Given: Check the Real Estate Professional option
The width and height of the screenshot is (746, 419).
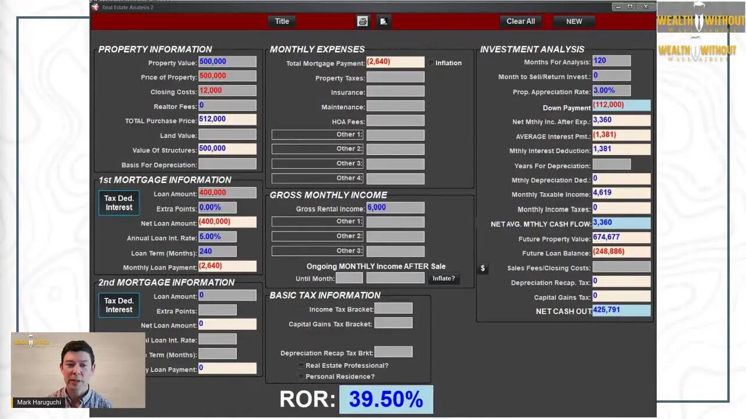Looking at the screenshot, I should [x=301, y=365].
